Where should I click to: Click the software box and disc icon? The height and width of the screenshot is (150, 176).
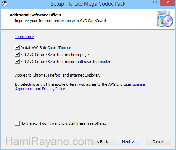click(x=165, y=19)
